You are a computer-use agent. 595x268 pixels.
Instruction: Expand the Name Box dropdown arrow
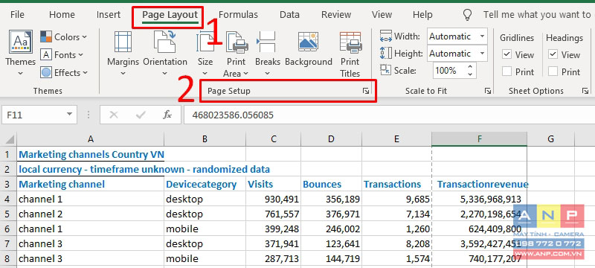pyautogui.click(x=69, y=115)
